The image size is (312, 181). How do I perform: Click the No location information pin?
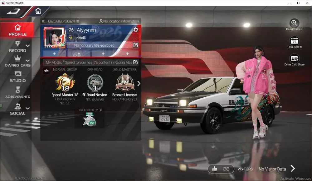[x=101, y=21]
